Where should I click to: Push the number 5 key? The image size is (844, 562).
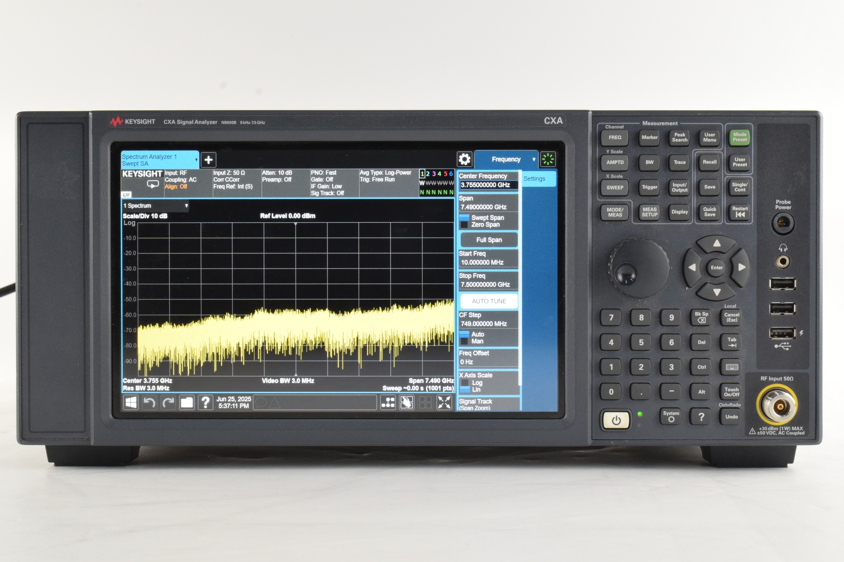(x=641, y=342)
